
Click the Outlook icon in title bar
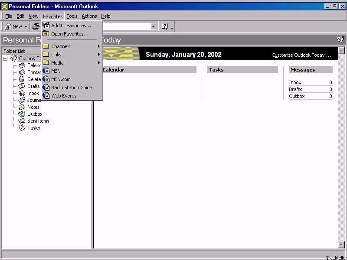click(x=4, y=6)
